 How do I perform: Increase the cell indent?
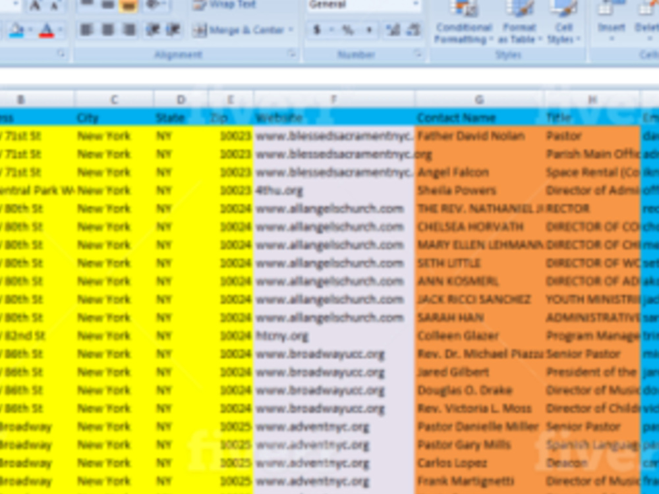[173, 30]
